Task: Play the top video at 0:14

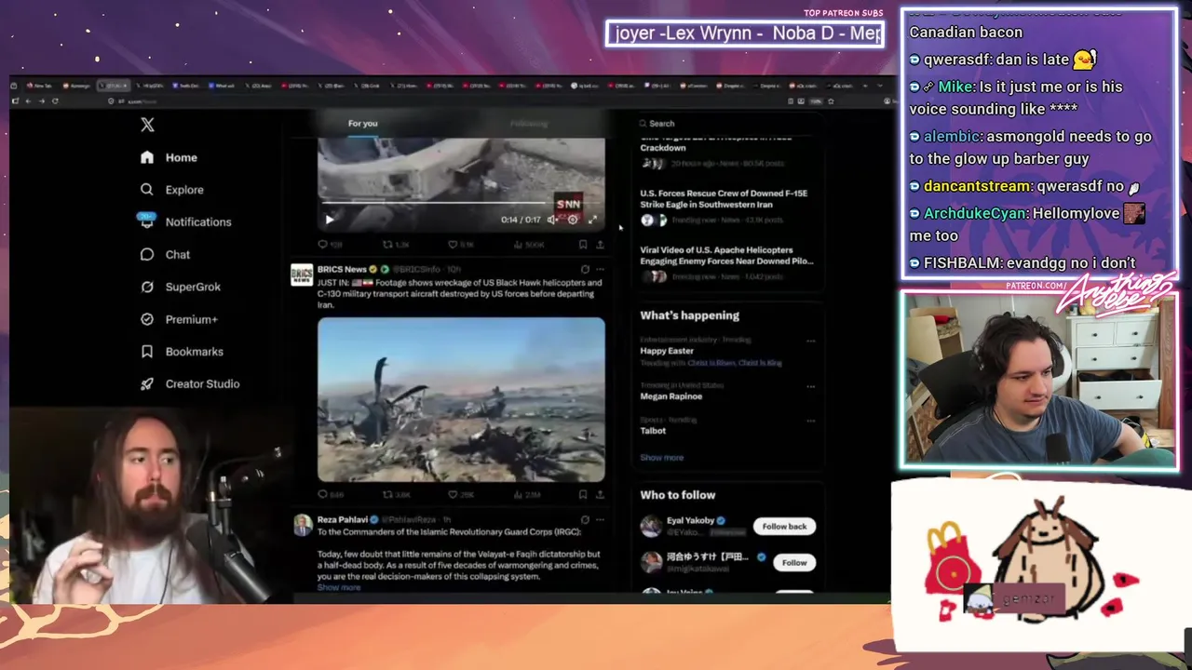Action: [329, 220]
